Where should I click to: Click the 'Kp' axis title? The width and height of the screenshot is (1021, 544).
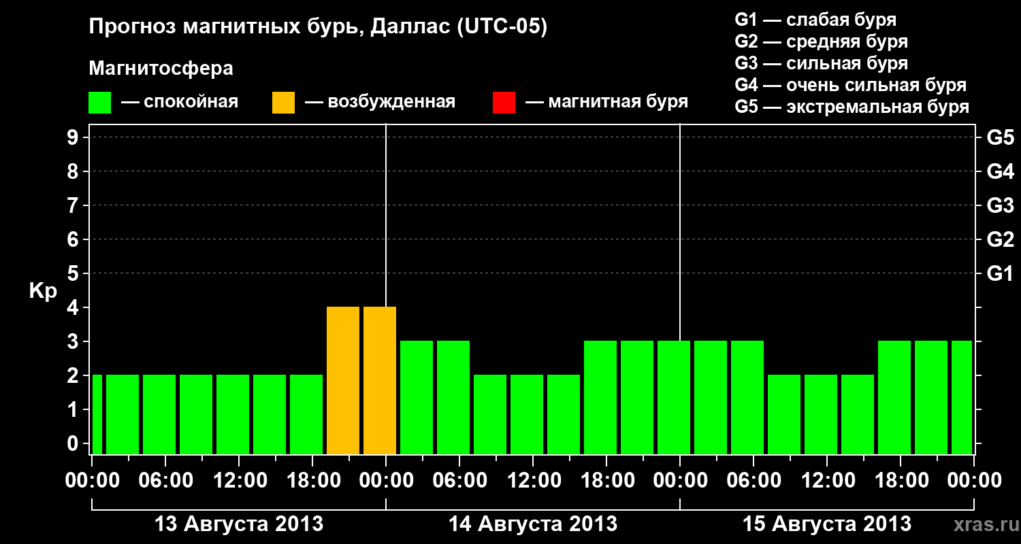point(43,290)
